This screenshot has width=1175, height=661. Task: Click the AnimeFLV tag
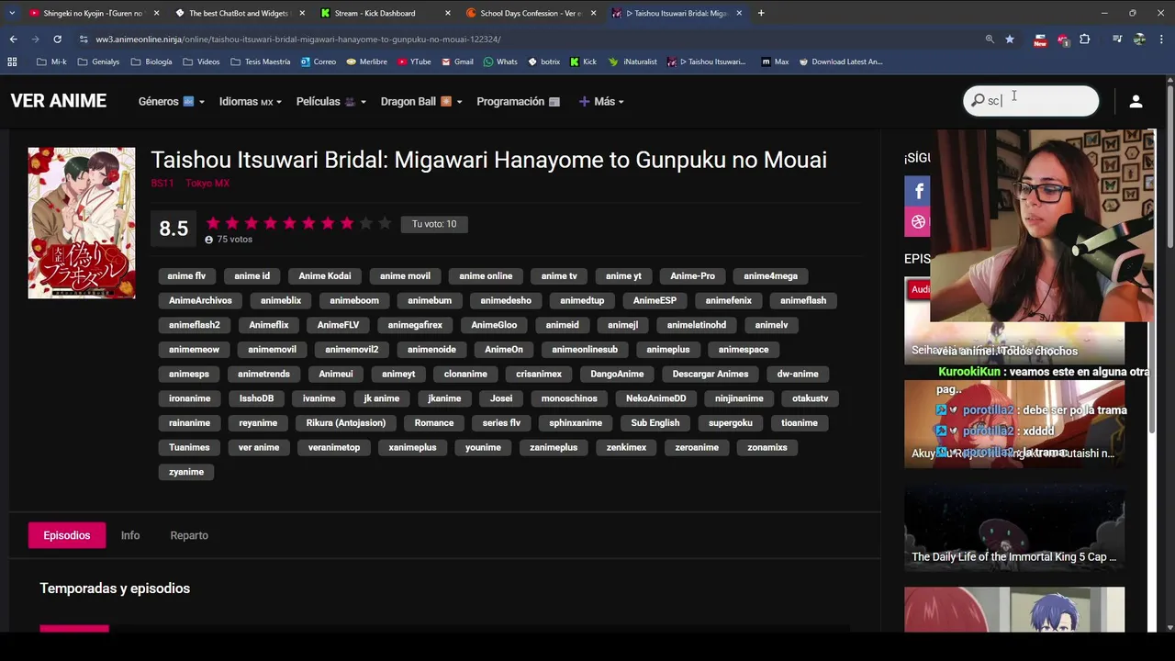pos(338,325)
